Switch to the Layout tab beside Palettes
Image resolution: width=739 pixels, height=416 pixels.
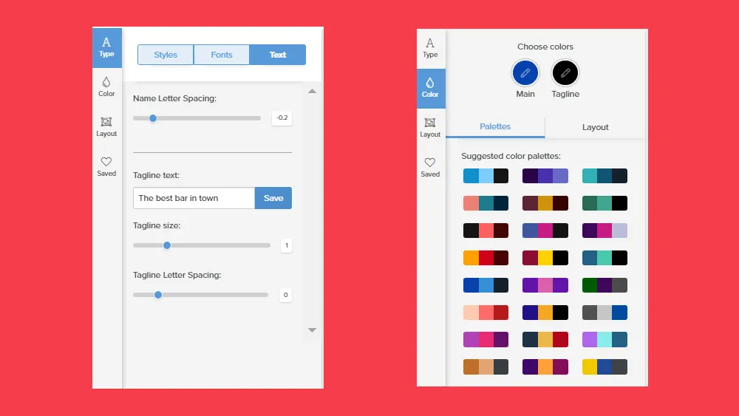click(x=595, y=127)
